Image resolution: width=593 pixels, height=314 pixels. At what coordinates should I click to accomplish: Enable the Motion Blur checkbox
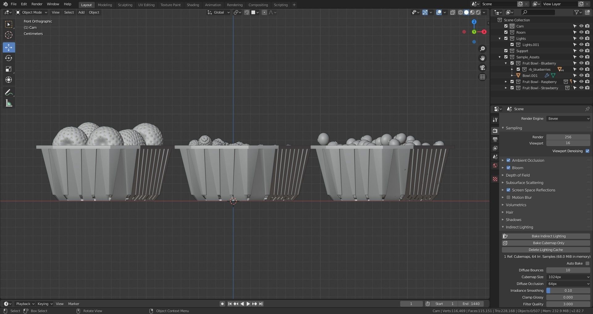508,197
